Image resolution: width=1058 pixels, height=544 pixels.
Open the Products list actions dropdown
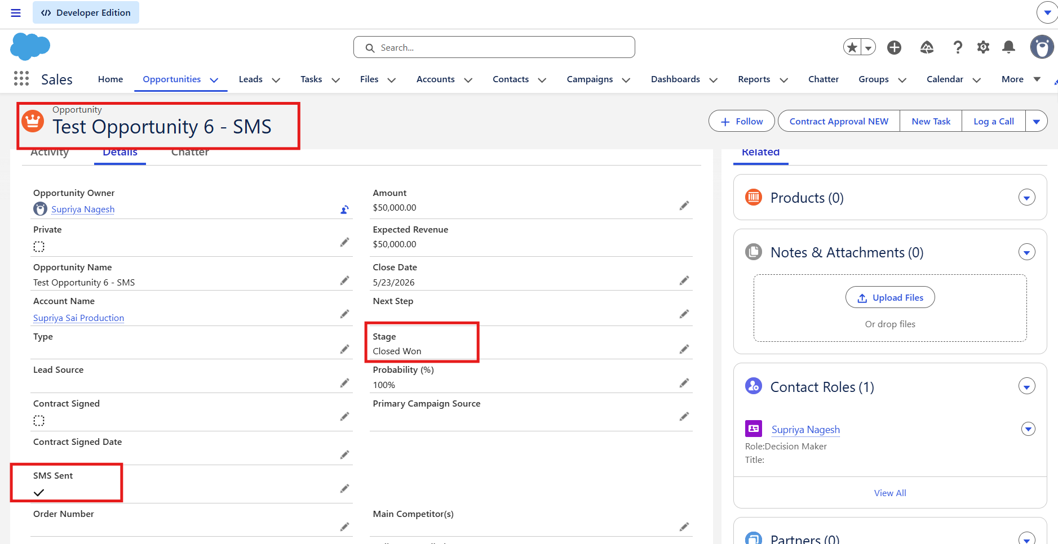(1027, 198)
